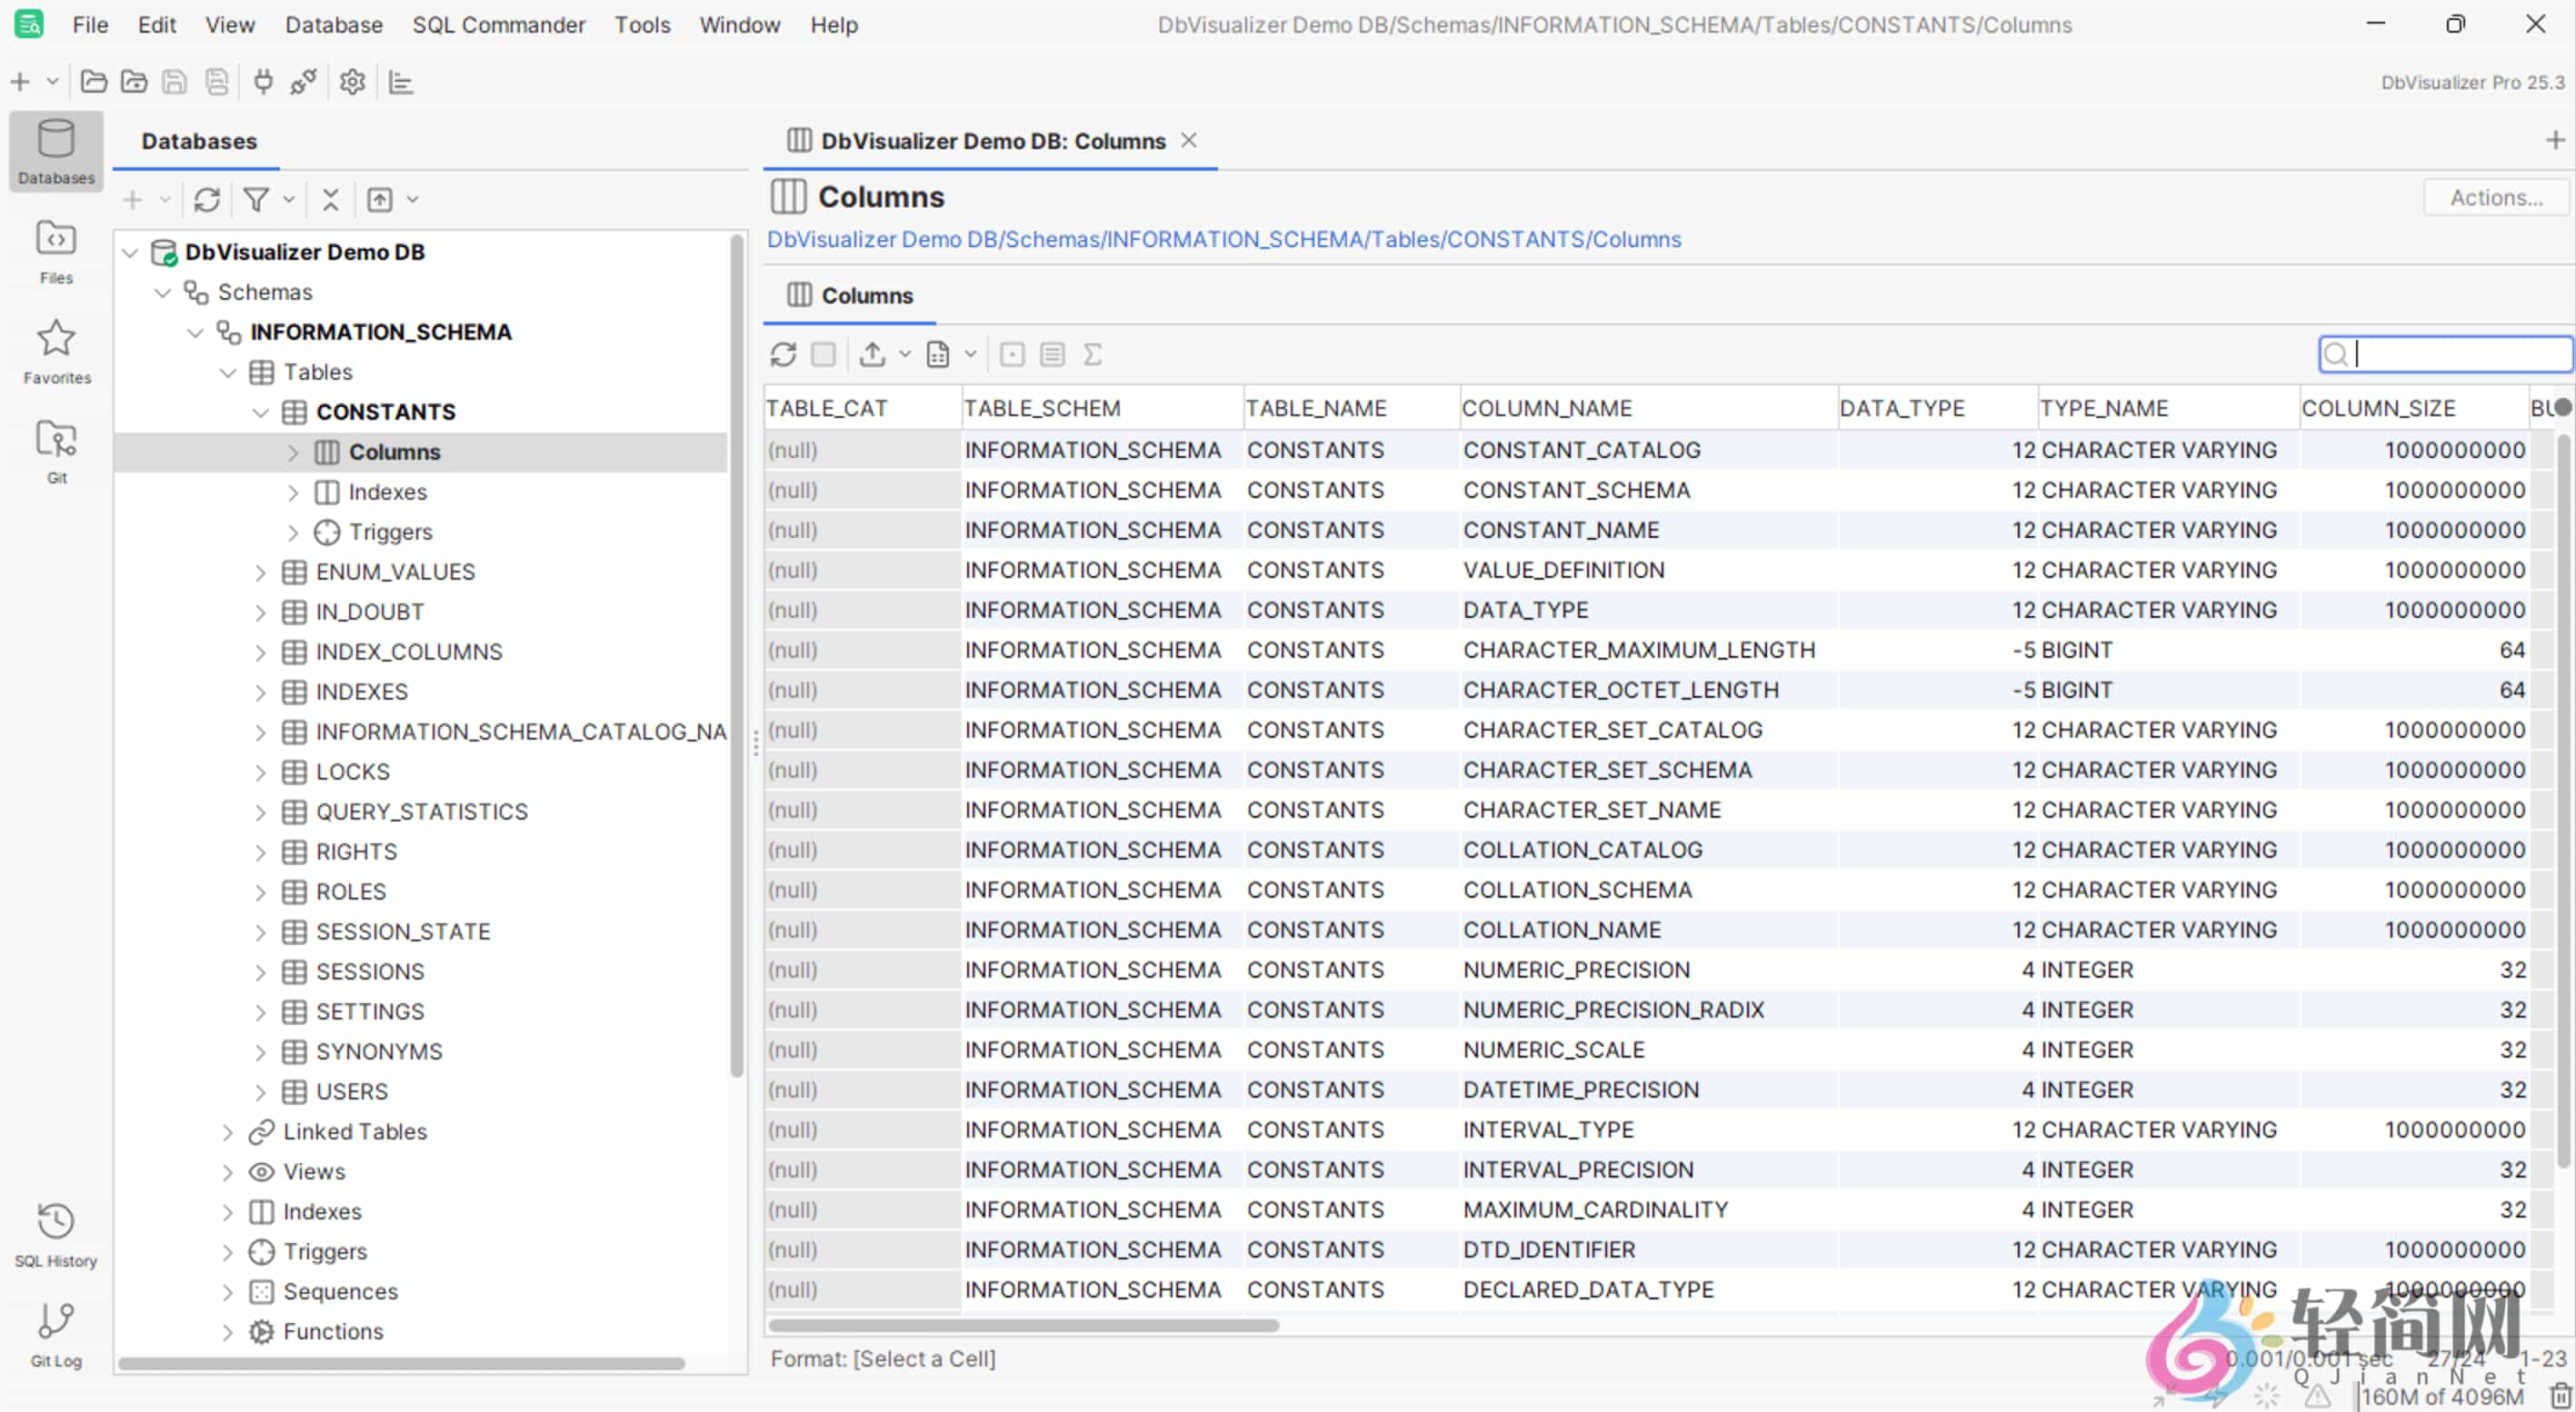Screen dimensions: 2576x1412
Task: Click the settings gear in toolbar
Action: coord(352,82)
